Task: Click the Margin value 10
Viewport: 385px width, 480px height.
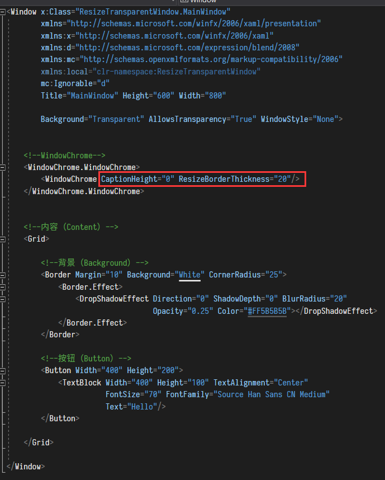Action: pos(114,275)
